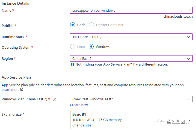
Task: Click the blue info icon under Region
Action: click(x=73, y=64)
